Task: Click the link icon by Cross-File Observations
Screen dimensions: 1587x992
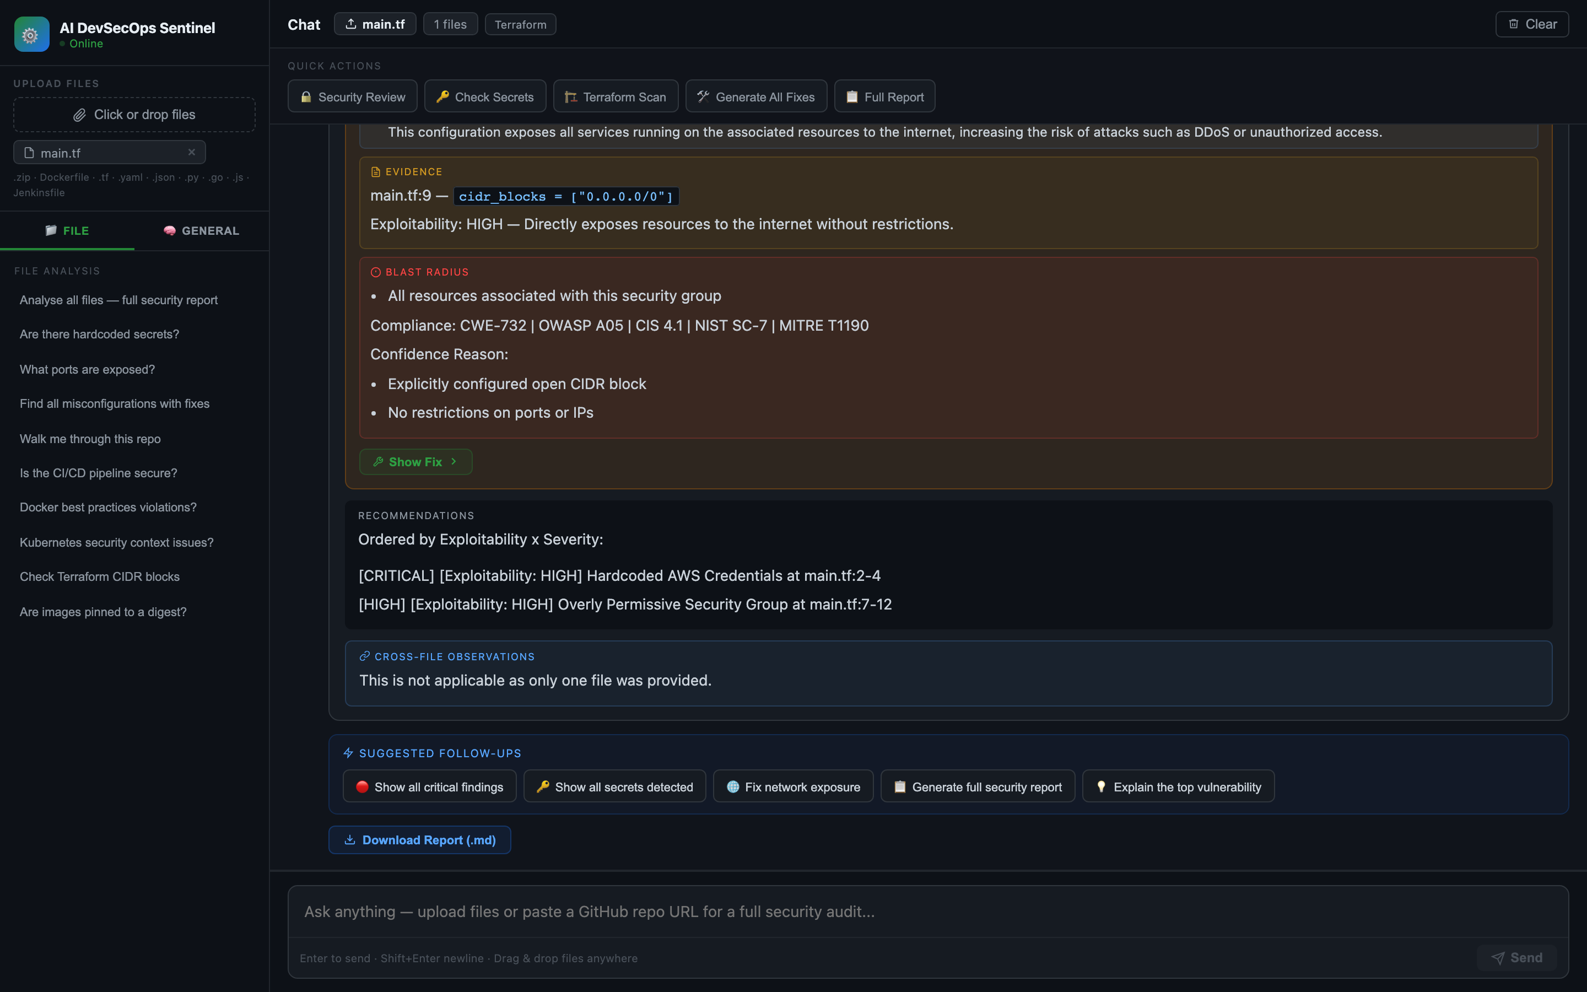Action: coord(365,656)
